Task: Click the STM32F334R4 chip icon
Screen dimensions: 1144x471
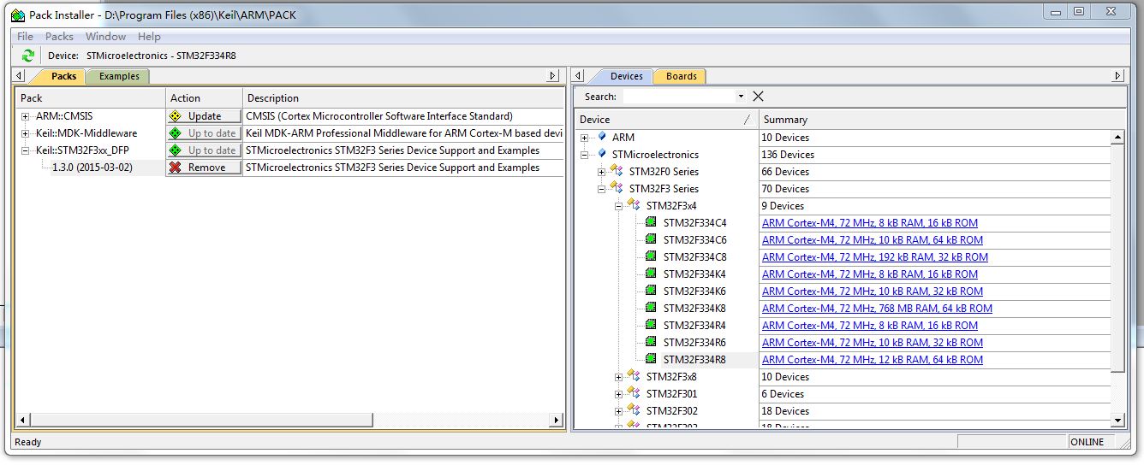Action: 652,326
